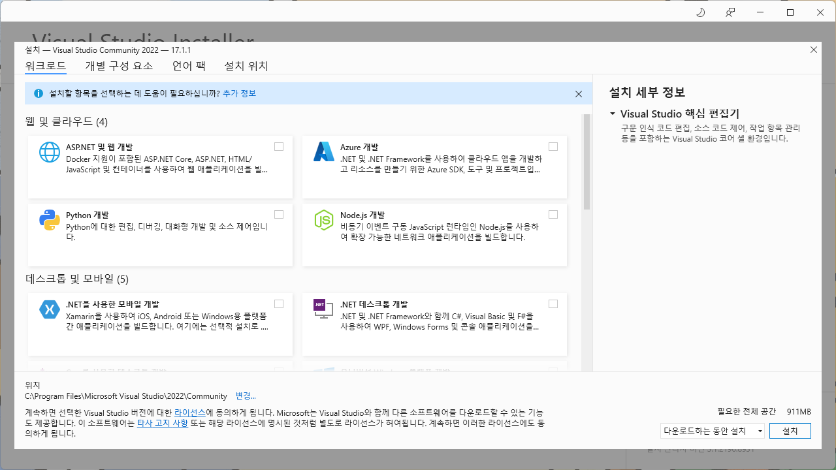This screenshot has width=836, height=470.
Task: Click the Node.js hexagon icon
Action: coord(324,220)
